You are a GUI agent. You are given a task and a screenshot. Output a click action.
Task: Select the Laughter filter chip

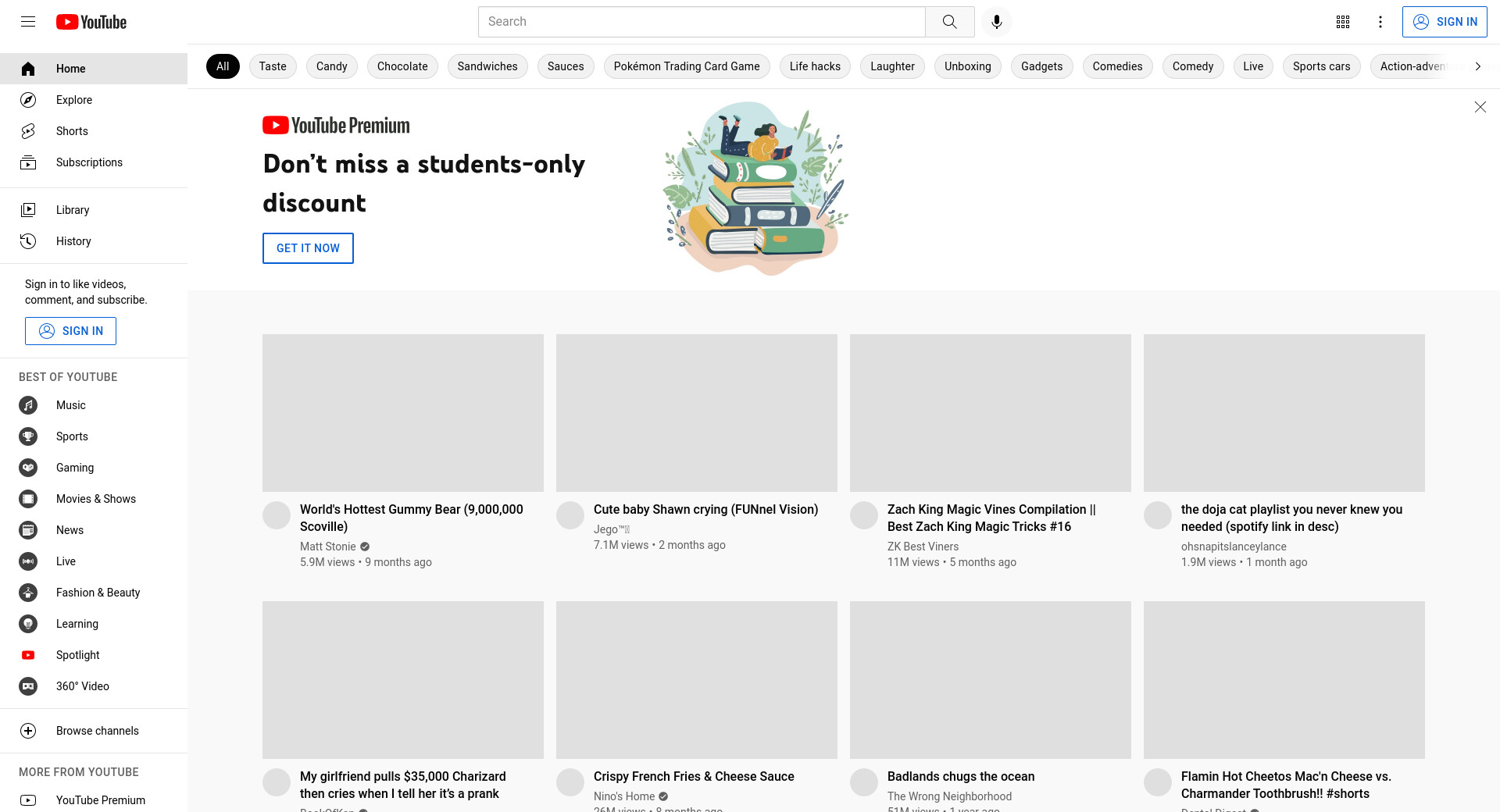(x=892, y=66)
